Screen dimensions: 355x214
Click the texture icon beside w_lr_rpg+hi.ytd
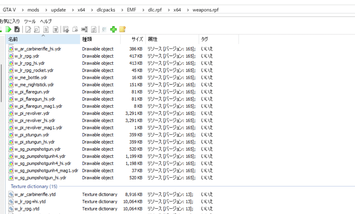[11, 201]
